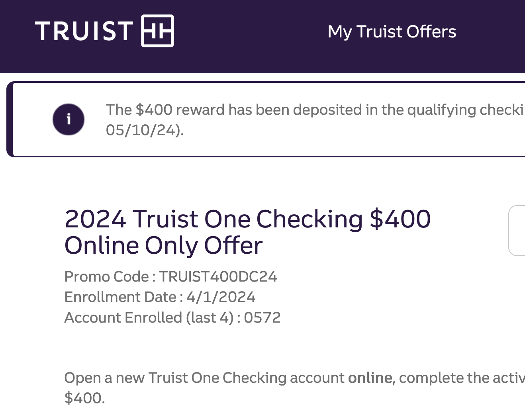Image resolution: width=525 pixels, height=415 pixels.
Task: Click the Account Enrolled (last 4) label
Action: [x=149, y=317]
